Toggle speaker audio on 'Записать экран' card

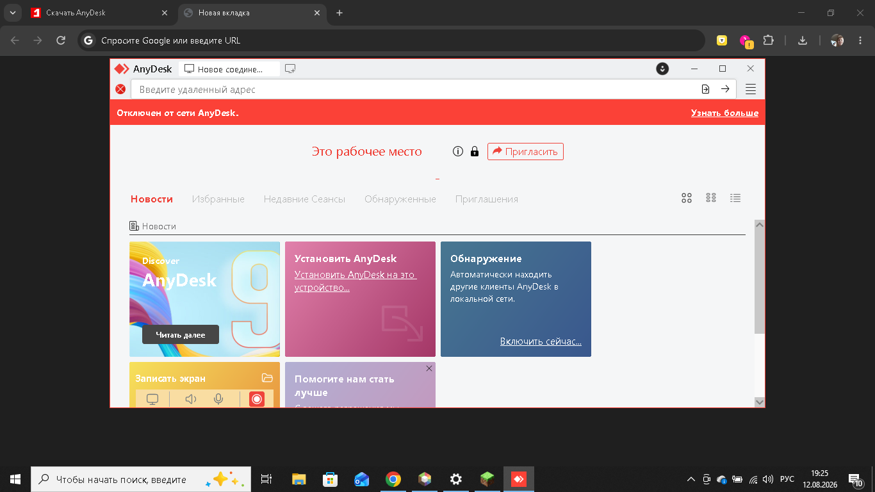point(190,399)
